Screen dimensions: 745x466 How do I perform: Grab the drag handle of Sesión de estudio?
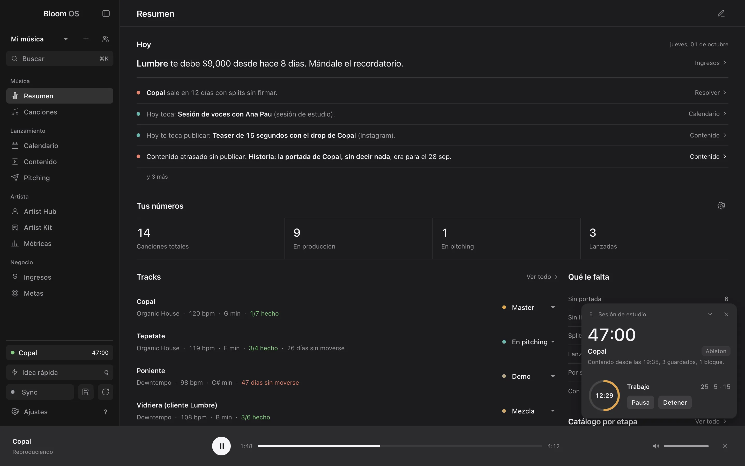[x=591, y=314]
